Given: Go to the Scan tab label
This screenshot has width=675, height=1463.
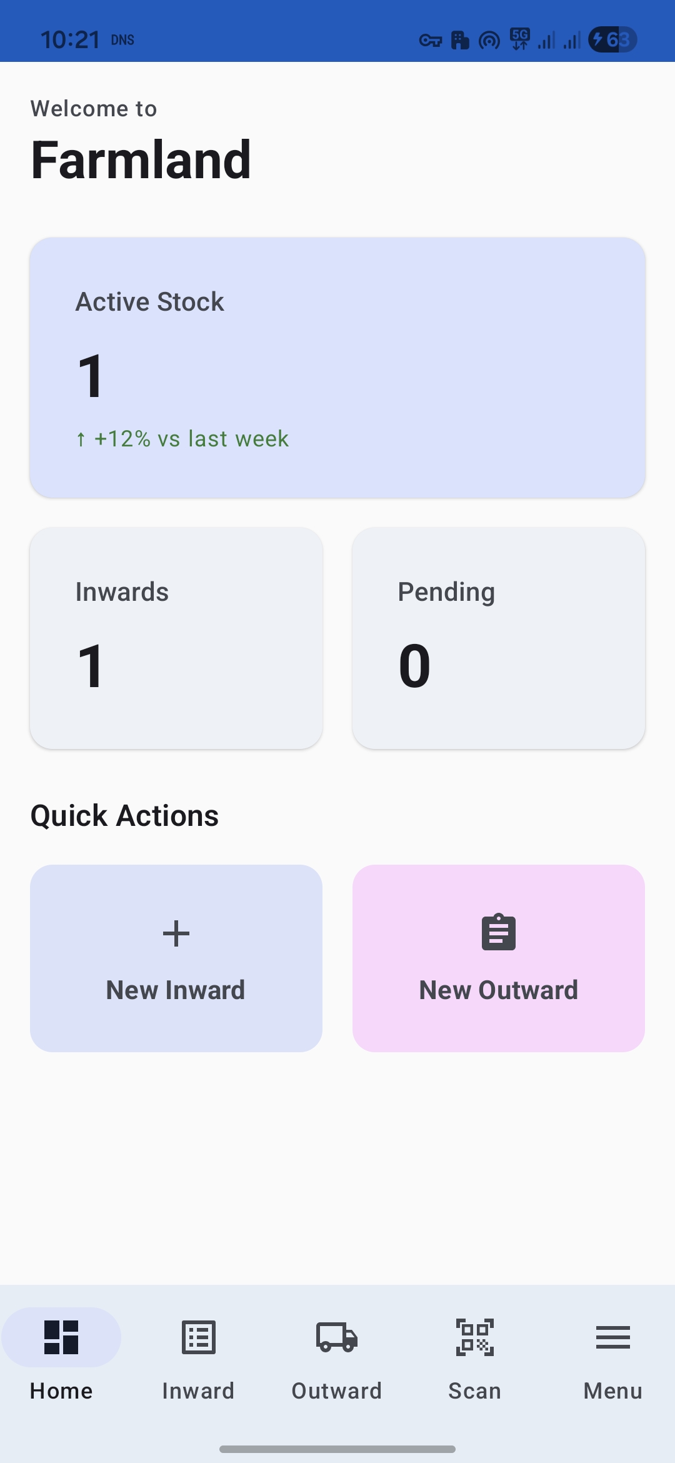Looking at the screenshot, I should [x=475, y=1391].
